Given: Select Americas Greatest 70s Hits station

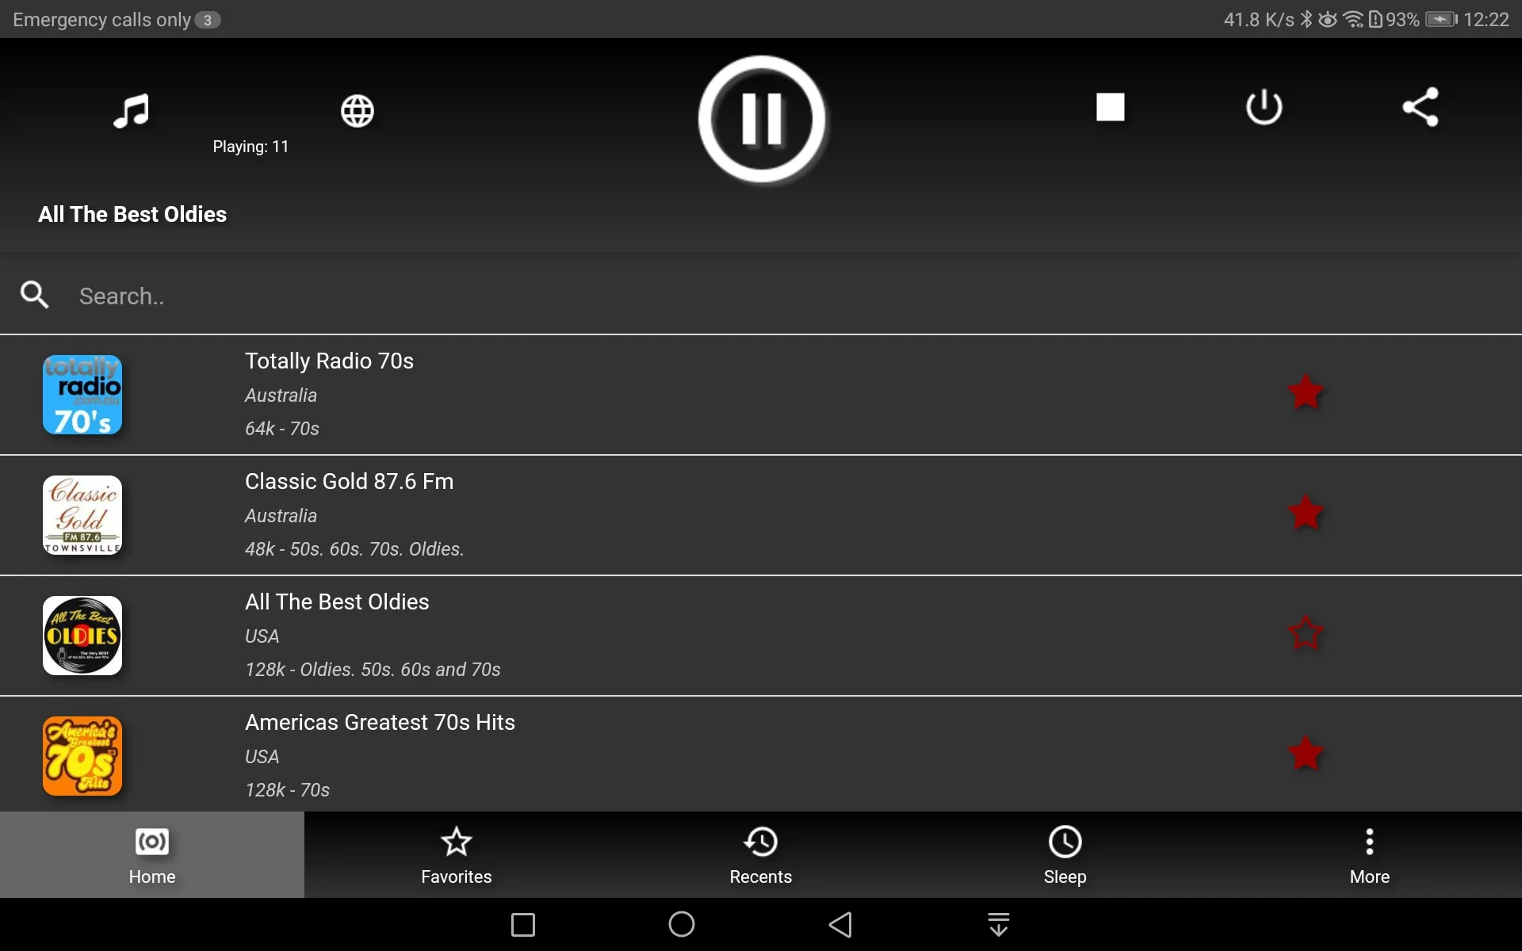Looking at the screenshot, I should tap(760, 754).
